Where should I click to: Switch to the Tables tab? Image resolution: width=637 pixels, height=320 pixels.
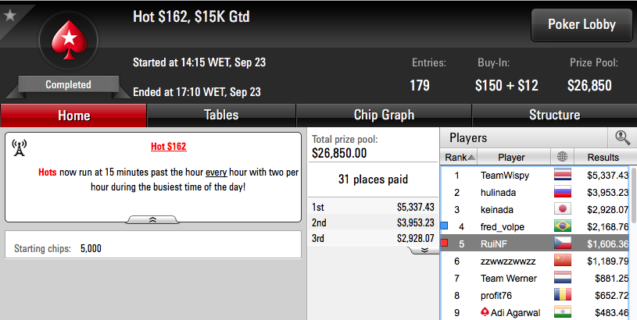tap(221, 116)
